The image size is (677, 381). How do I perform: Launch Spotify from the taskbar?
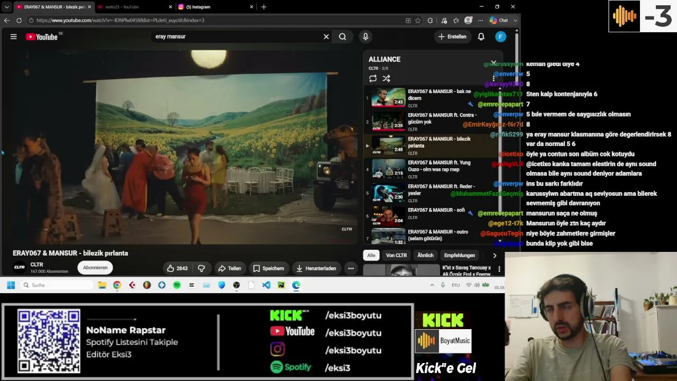(177, 285)
